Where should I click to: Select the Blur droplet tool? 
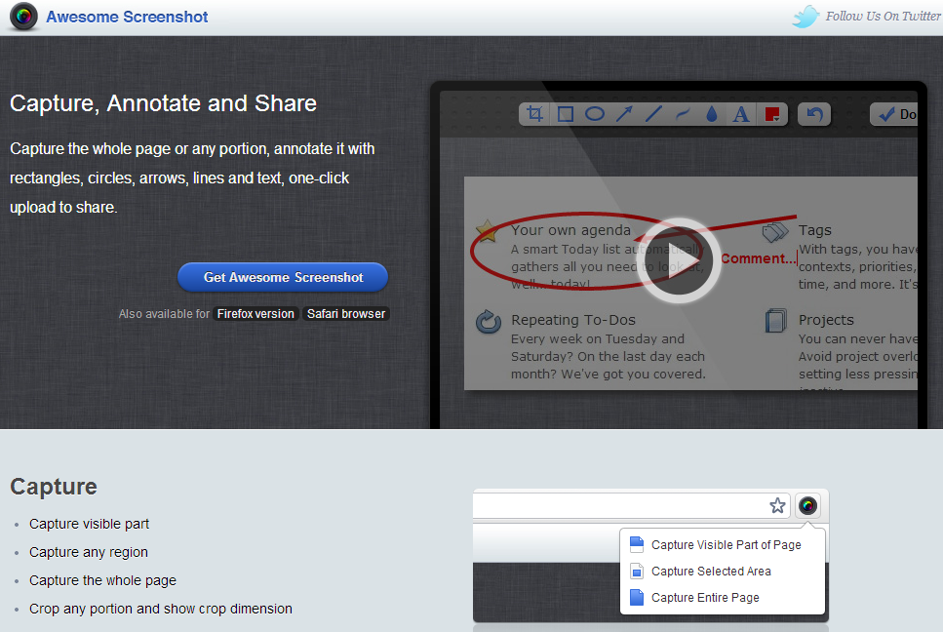pos(712,114)
